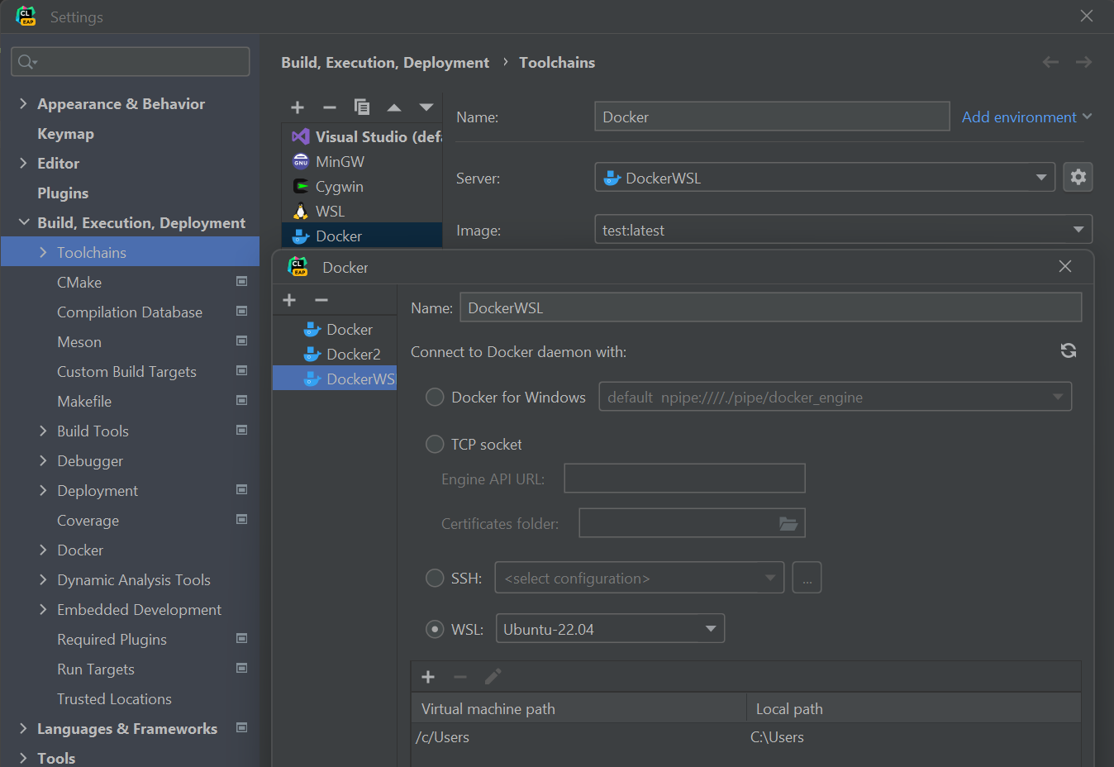Open SSH configuration browse button
Screen dimensions: 1114x767
(x=807, y=578)
